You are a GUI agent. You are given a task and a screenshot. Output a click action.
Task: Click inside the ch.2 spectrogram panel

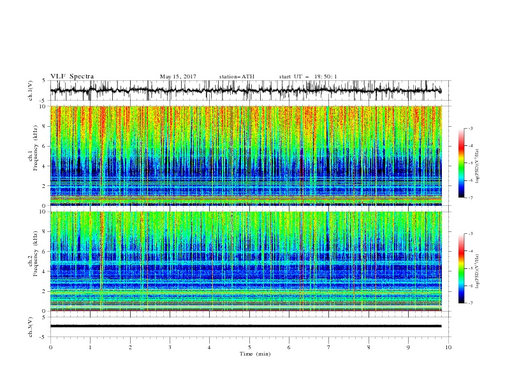(x=245, y=261)
